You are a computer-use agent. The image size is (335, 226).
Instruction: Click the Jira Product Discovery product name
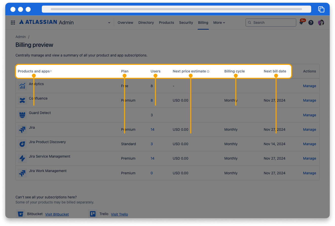[x=47, y=142]
